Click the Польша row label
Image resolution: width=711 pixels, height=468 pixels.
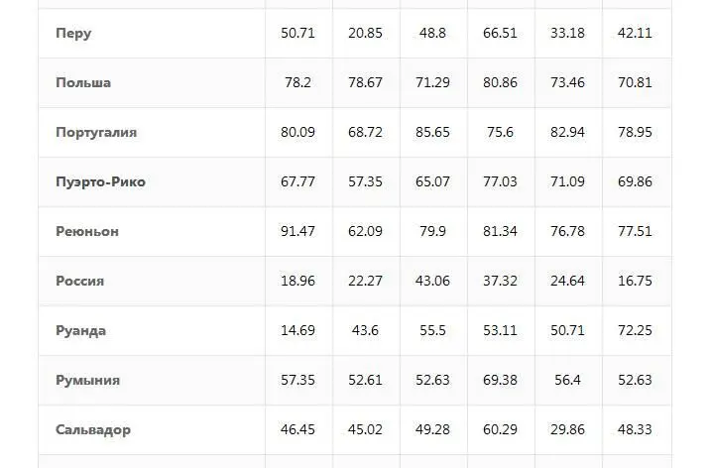pyautogui.click(x=83, y=82)
